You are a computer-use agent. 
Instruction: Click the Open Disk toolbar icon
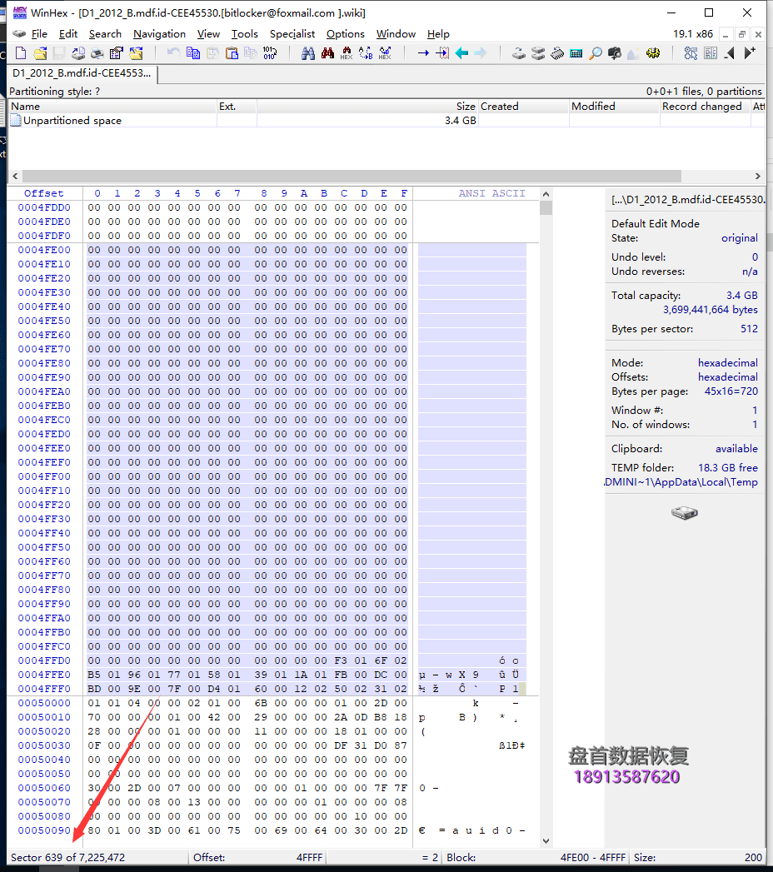519,53
